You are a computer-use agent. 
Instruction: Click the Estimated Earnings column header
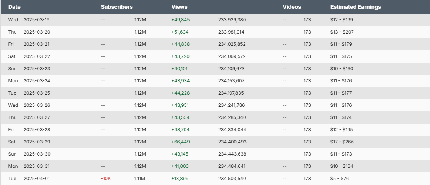[355, 7]
